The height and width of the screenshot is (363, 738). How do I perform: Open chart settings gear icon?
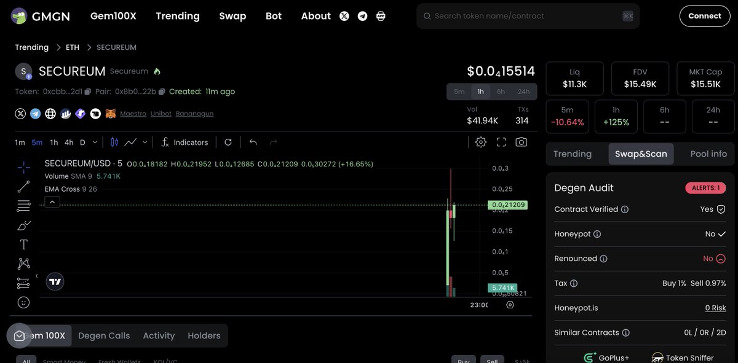click(481, 142)
